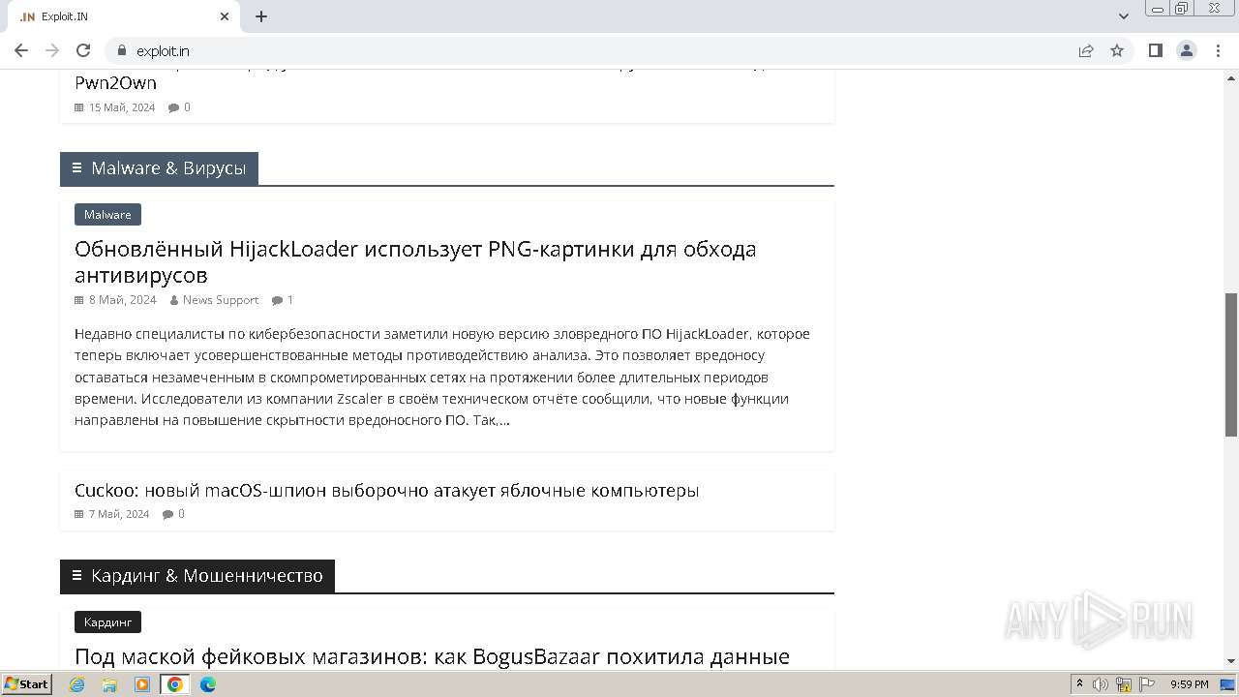This screenshot has height=697, width=1239.
Task: Click the site lock icon
Action: 122,50
